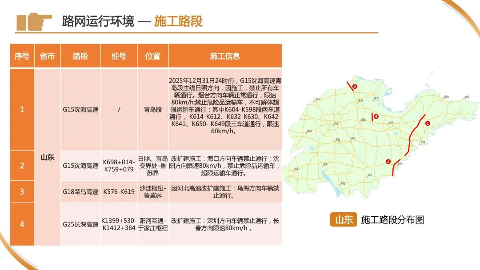Screen dimensions: 480x270
Task: Click the 山东 province cell in table
Action: click(x=48, y=157)
